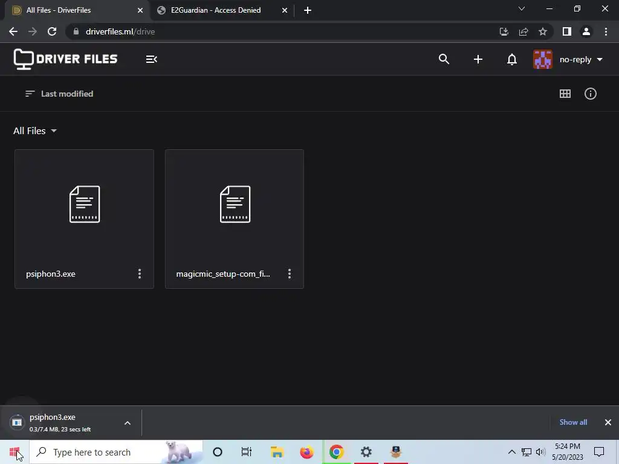Image resolution: width=619 pixels, height=464 pixels.
Task: Open Windows action center notifications
Action: (x=599, y=452)
